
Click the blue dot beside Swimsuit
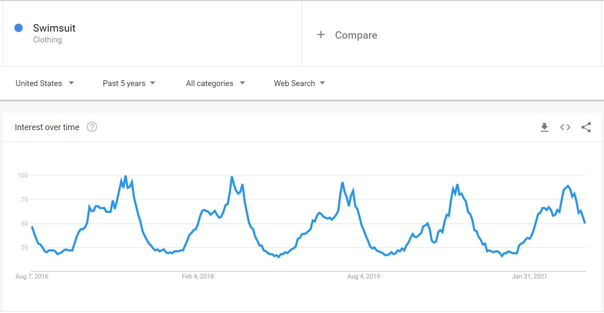tap(18, 28)
